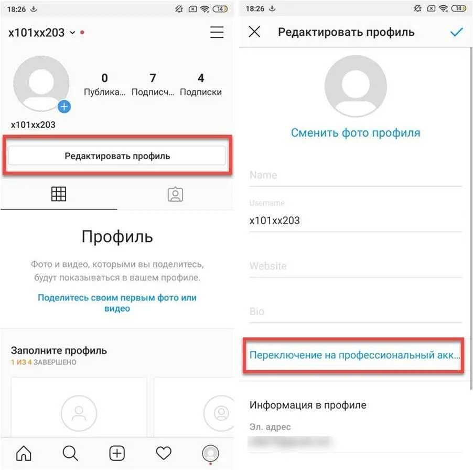Focus the Name input field
Image resolution: width=473 pixels, height=470 pixels.
[356, 175]
